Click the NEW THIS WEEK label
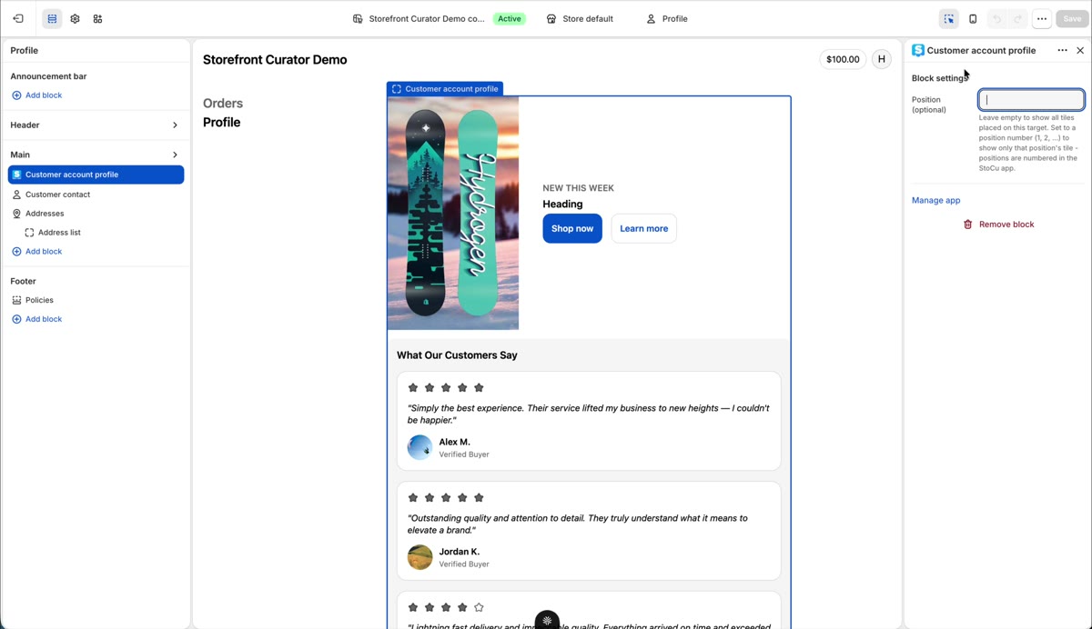The width and height of the screenshot is (1092, 629). point(579,188)
